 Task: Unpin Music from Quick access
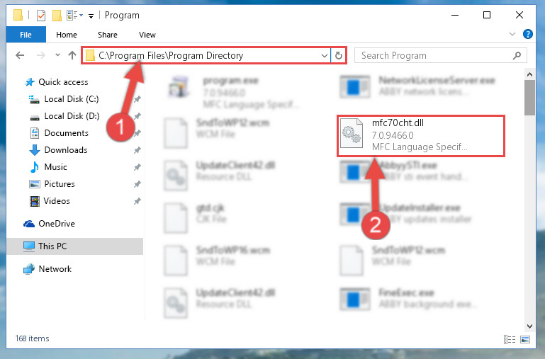click(137, 167)
